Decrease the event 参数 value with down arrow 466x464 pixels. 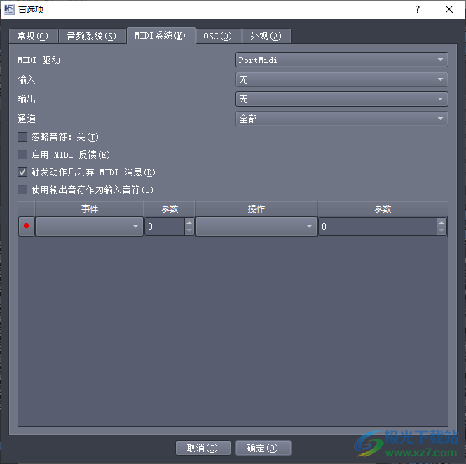point(189,231)
